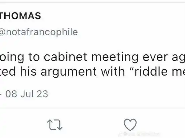
Task: Click the year "23" in the date
Action: tap(42, 94)
